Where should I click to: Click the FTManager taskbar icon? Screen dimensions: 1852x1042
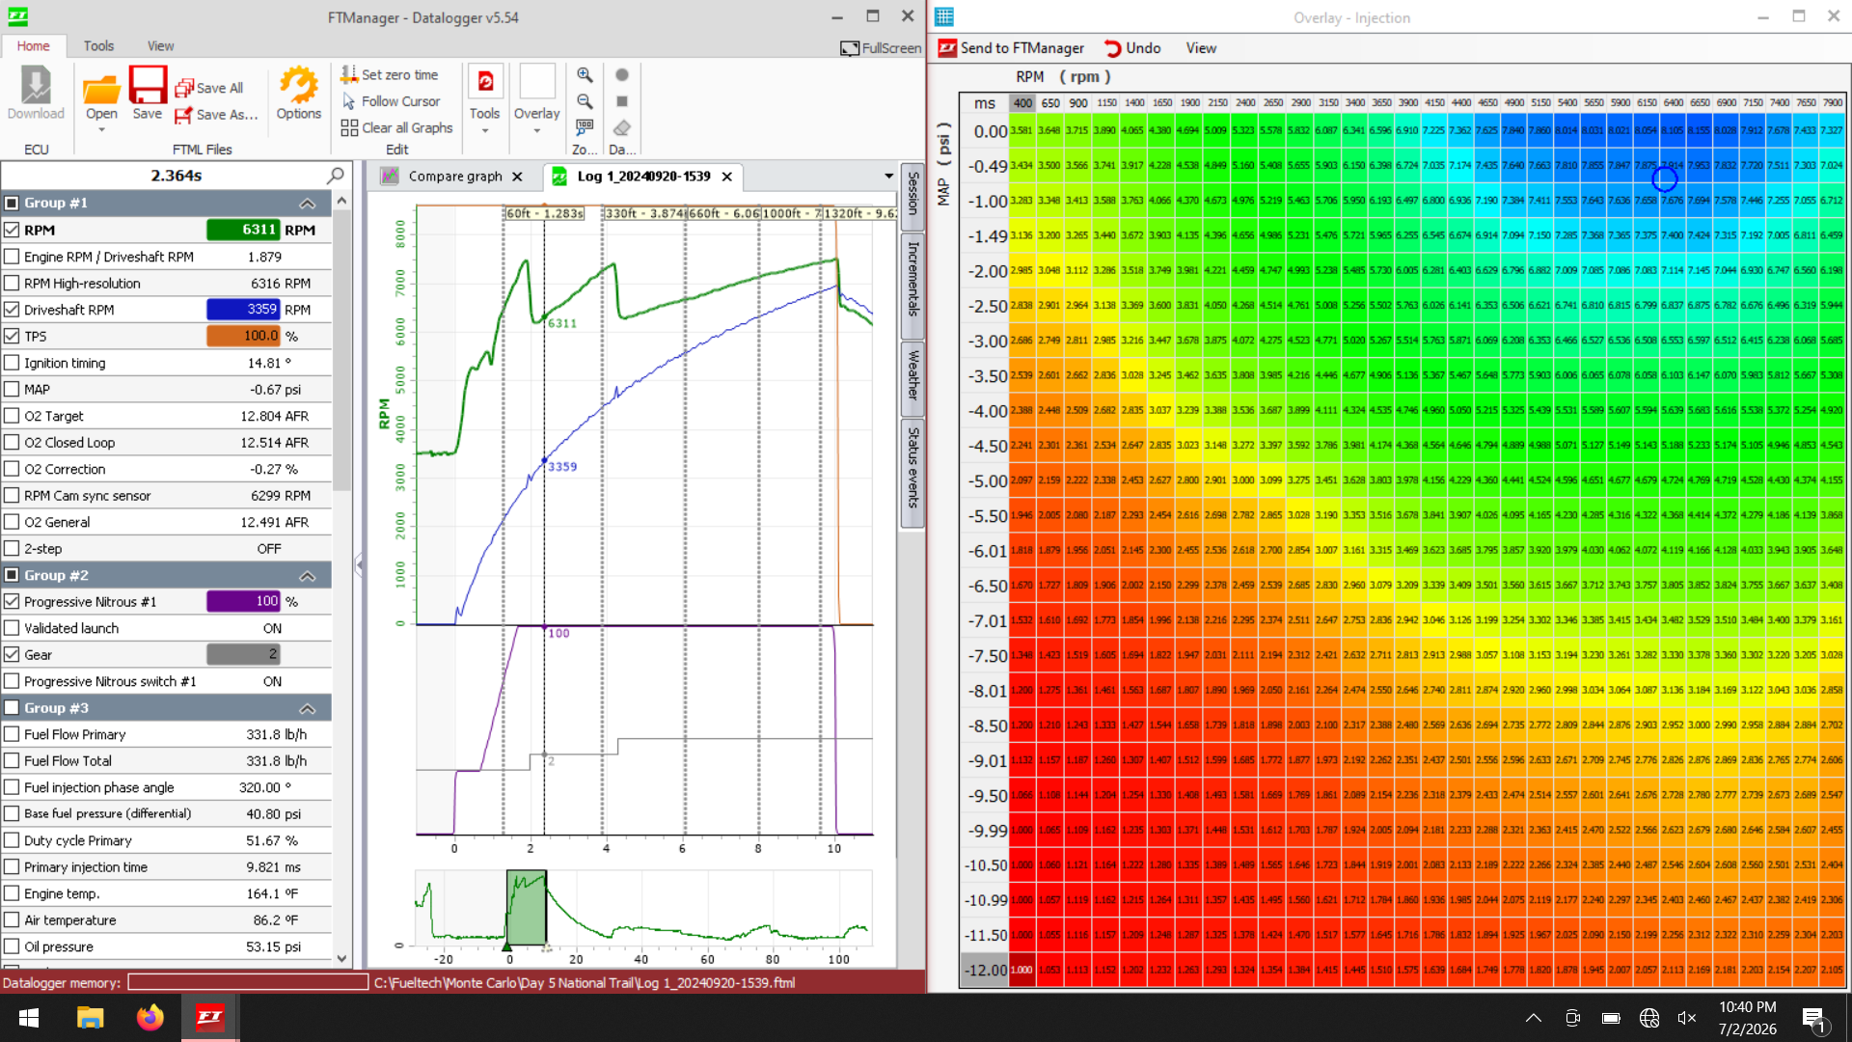[x=209, y=1018]
